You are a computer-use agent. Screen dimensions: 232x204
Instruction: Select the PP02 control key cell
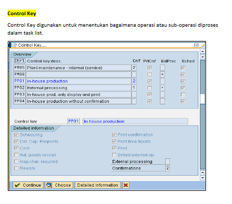[x=19, y=88]
